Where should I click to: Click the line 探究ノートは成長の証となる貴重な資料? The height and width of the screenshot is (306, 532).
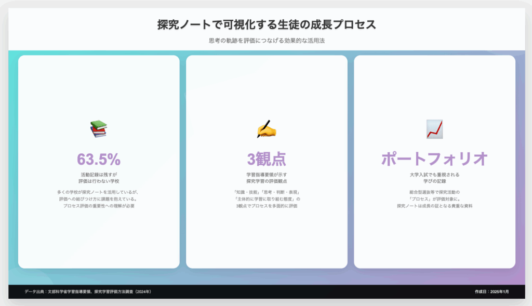[434, 206]
